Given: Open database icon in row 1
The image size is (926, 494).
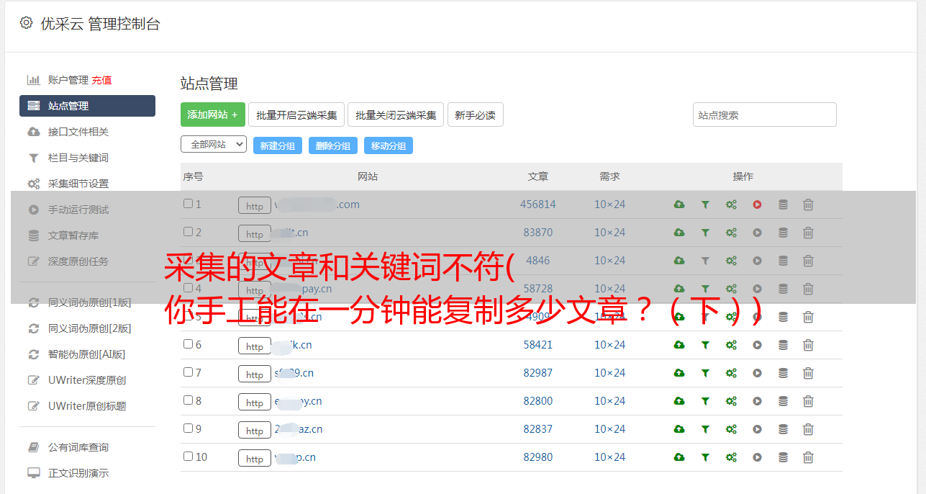Looking at the screenshot, I should pos(783,205).
